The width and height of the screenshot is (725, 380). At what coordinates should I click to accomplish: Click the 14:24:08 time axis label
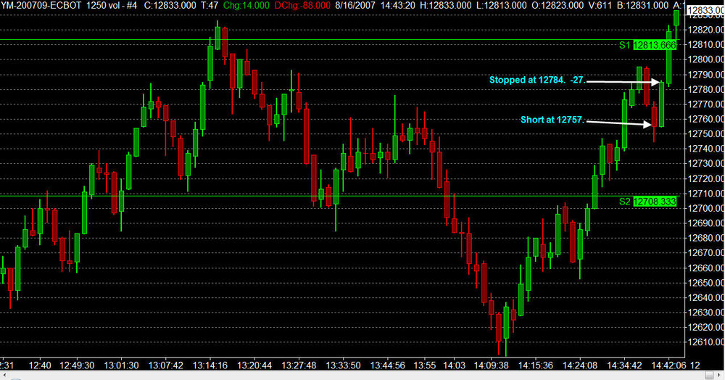[x=580, y=365]
